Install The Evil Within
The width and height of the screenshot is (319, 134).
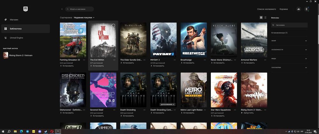coord(97,66)
